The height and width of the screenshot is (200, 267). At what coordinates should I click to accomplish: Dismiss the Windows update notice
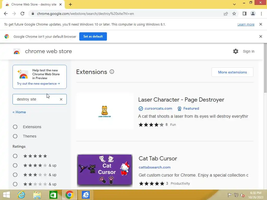tap(261, 24)
